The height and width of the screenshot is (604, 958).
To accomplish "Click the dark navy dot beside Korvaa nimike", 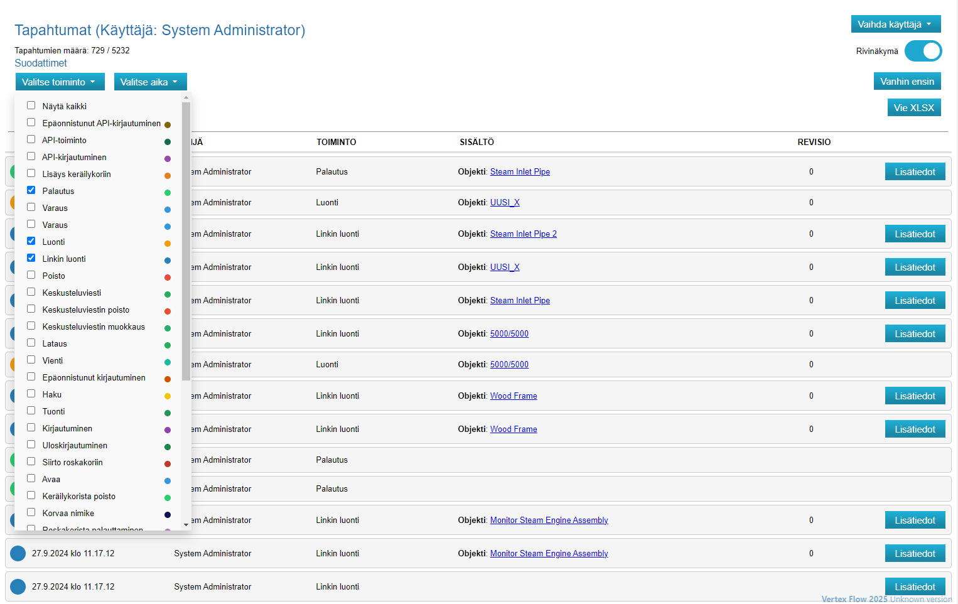I will [168, 515].
